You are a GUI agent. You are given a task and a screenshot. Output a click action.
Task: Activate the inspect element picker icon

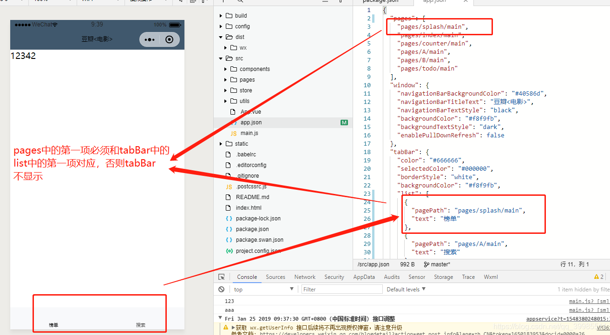point(222,277)
